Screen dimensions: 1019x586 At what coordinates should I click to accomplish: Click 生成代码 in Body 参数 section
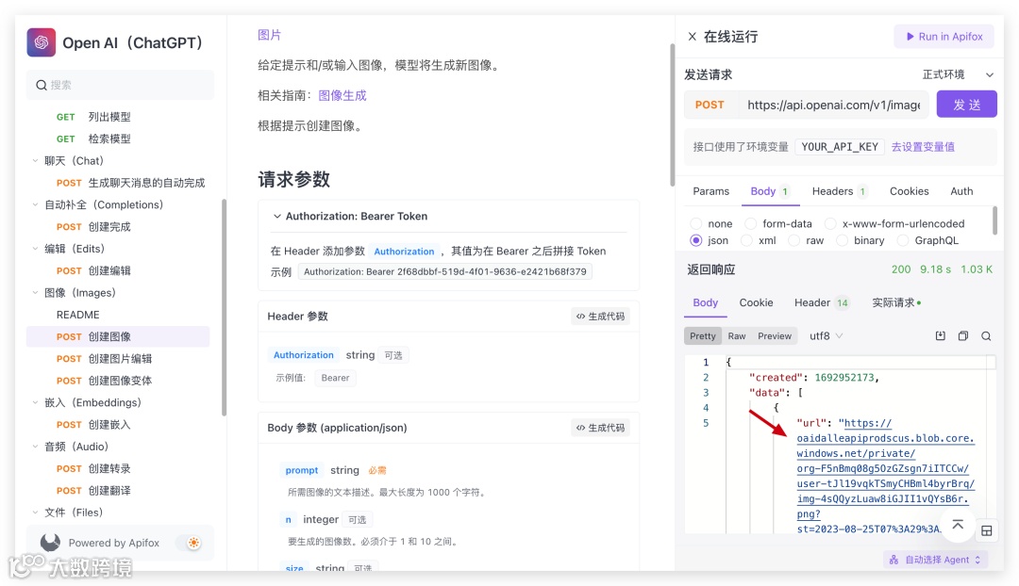click(x=600, y=428)
